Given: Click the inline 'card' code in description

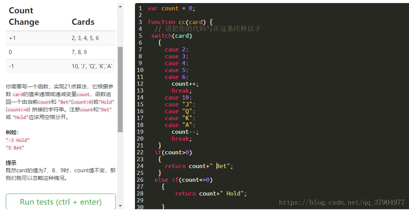Looking at the screenshot, I should (18, 95).
